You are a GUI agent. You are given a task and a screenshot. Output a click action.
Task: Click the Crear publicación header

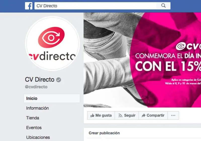104,133
